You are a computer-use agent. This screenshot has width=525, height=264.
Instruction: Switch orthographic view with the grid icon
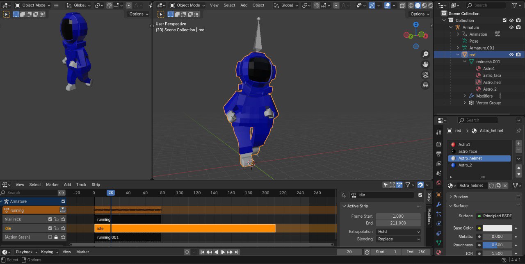click(425, 85)
